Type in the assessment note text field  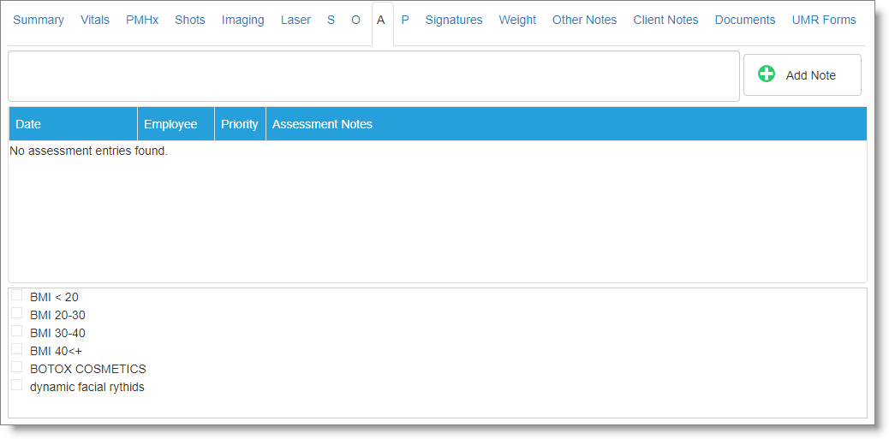373,76
